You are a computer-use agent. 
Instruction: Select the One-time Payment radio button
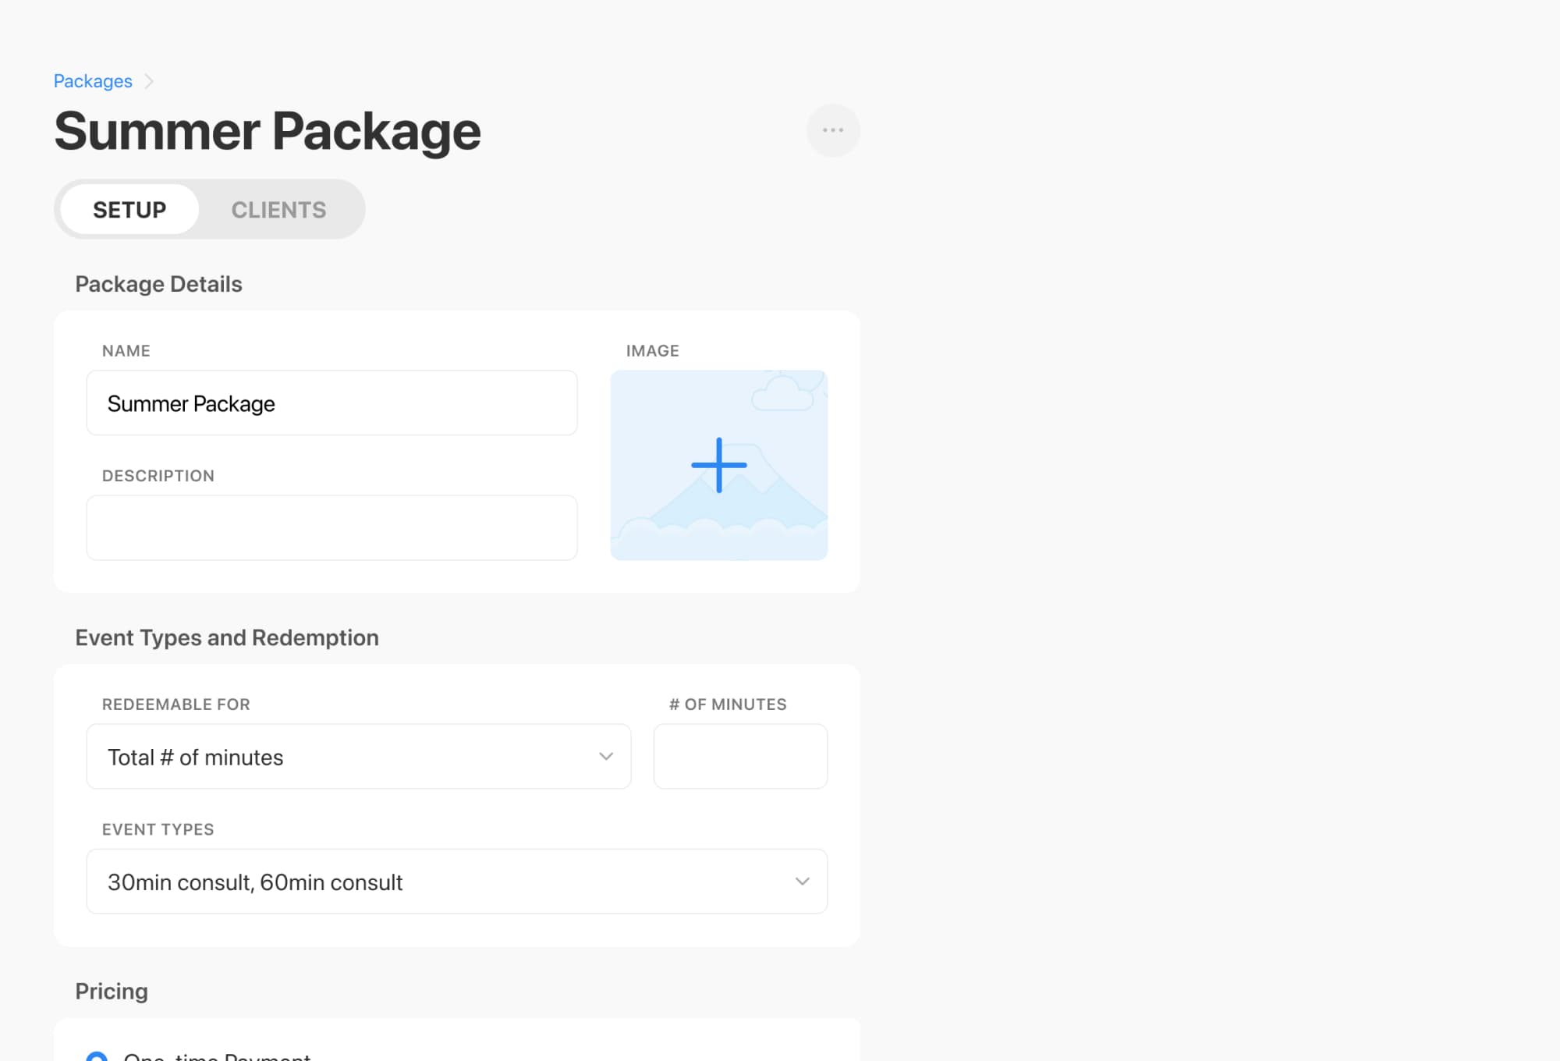click(x=97, y=1055)
